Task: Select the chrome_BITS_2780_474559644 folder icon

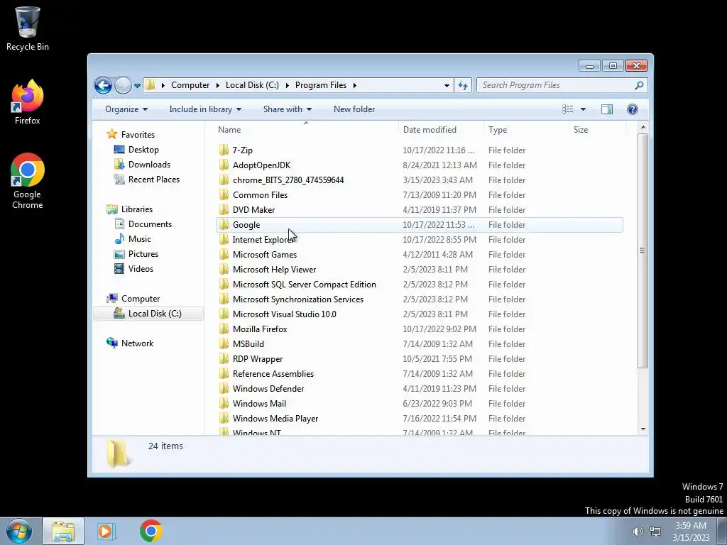Action: click(224, 180)
